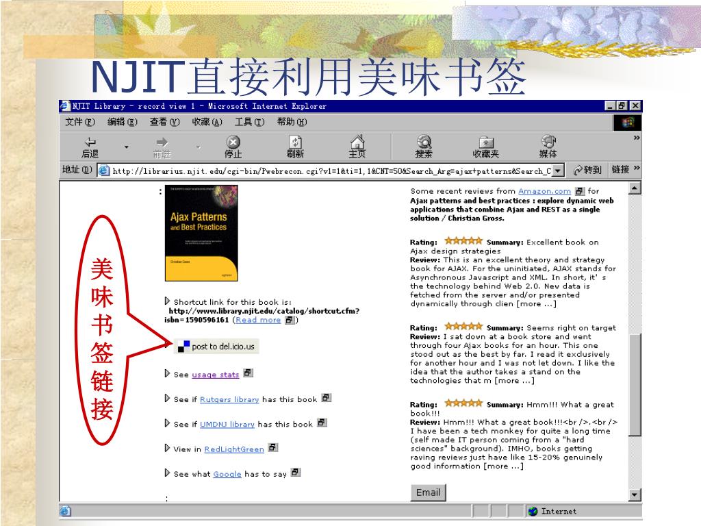Screen dimensions: 701x526
Task: Open the Edit (编辑) menu
Action: pyautogui.click(x=123, y=122)
